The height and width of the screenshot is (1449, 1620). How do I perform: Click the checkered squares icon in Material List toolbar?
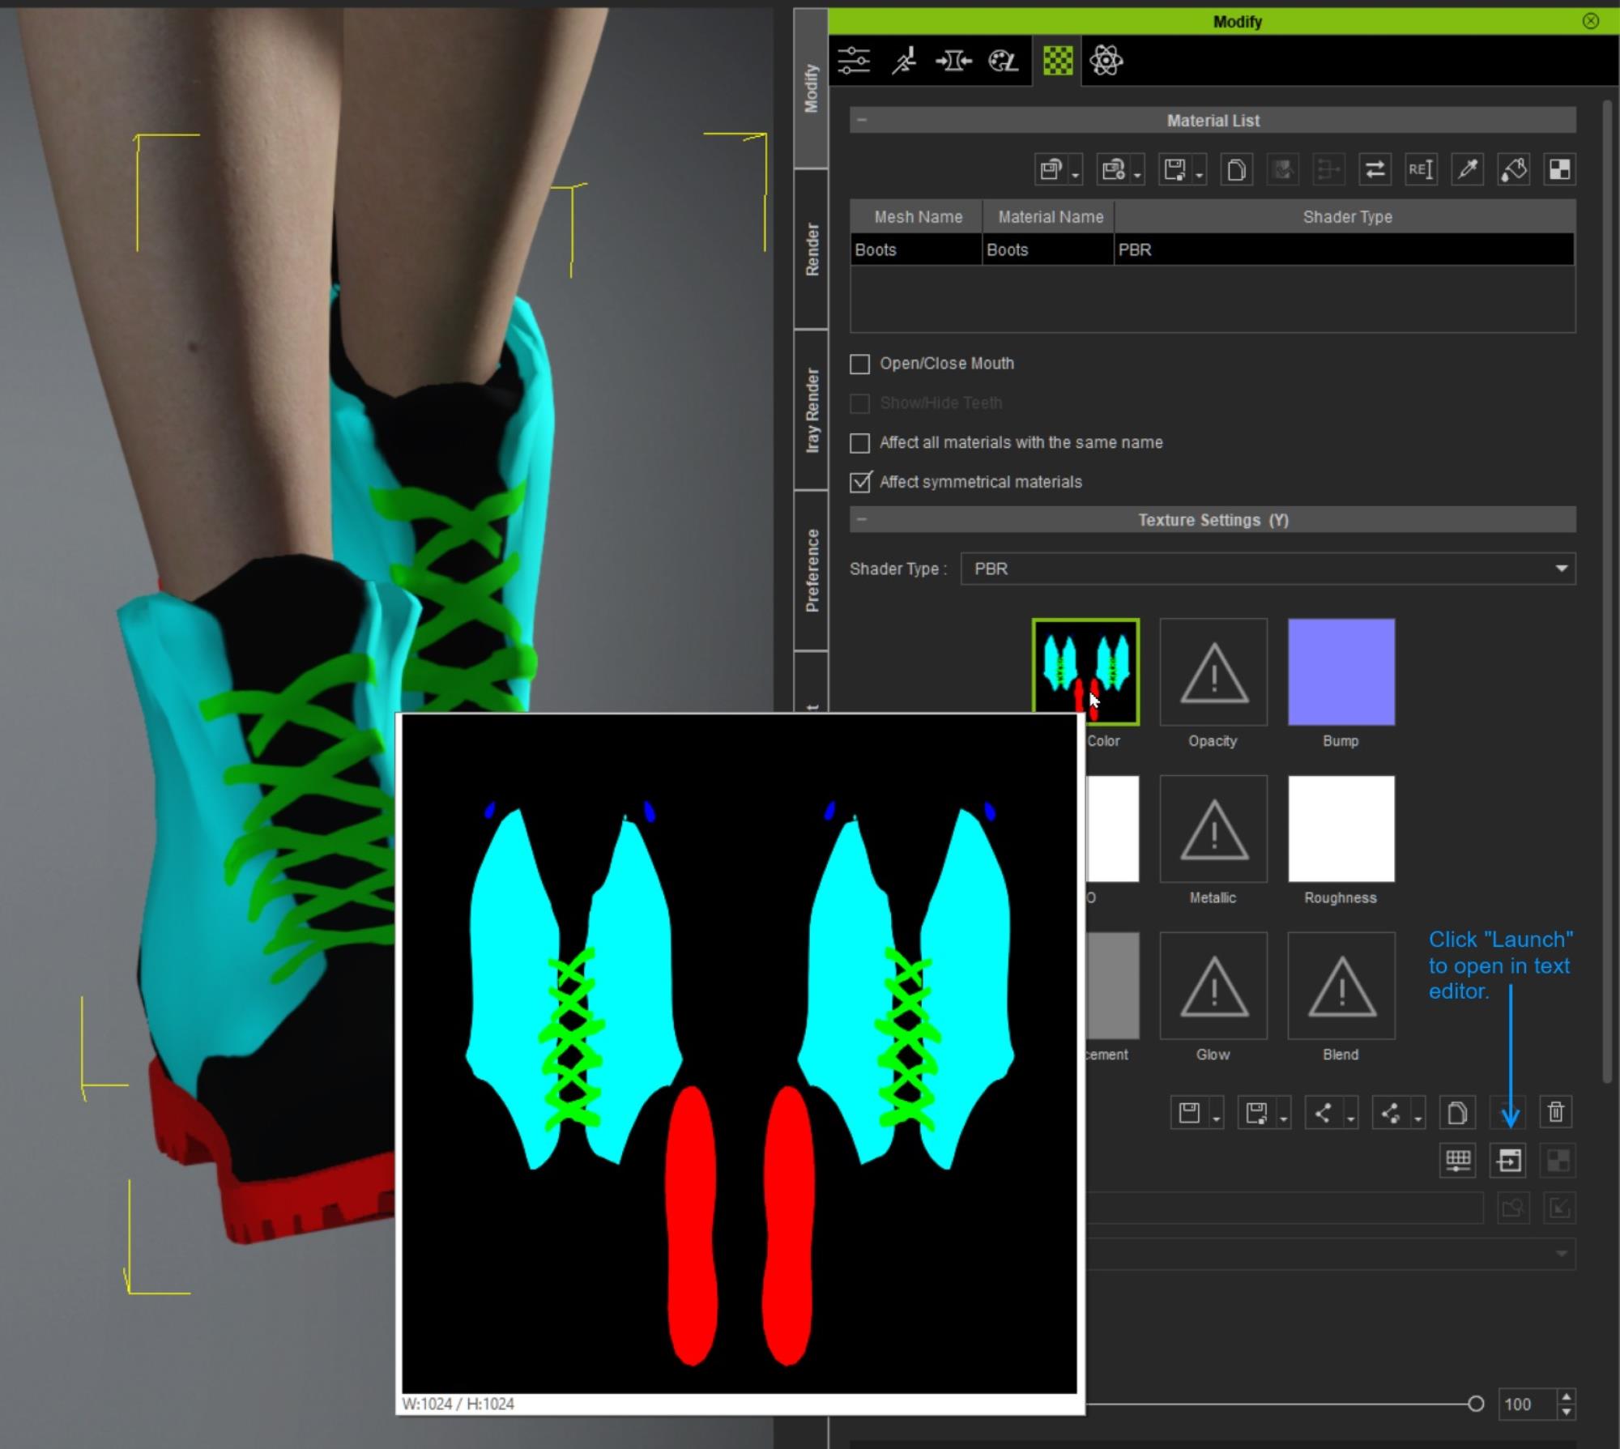point(1559,169)
